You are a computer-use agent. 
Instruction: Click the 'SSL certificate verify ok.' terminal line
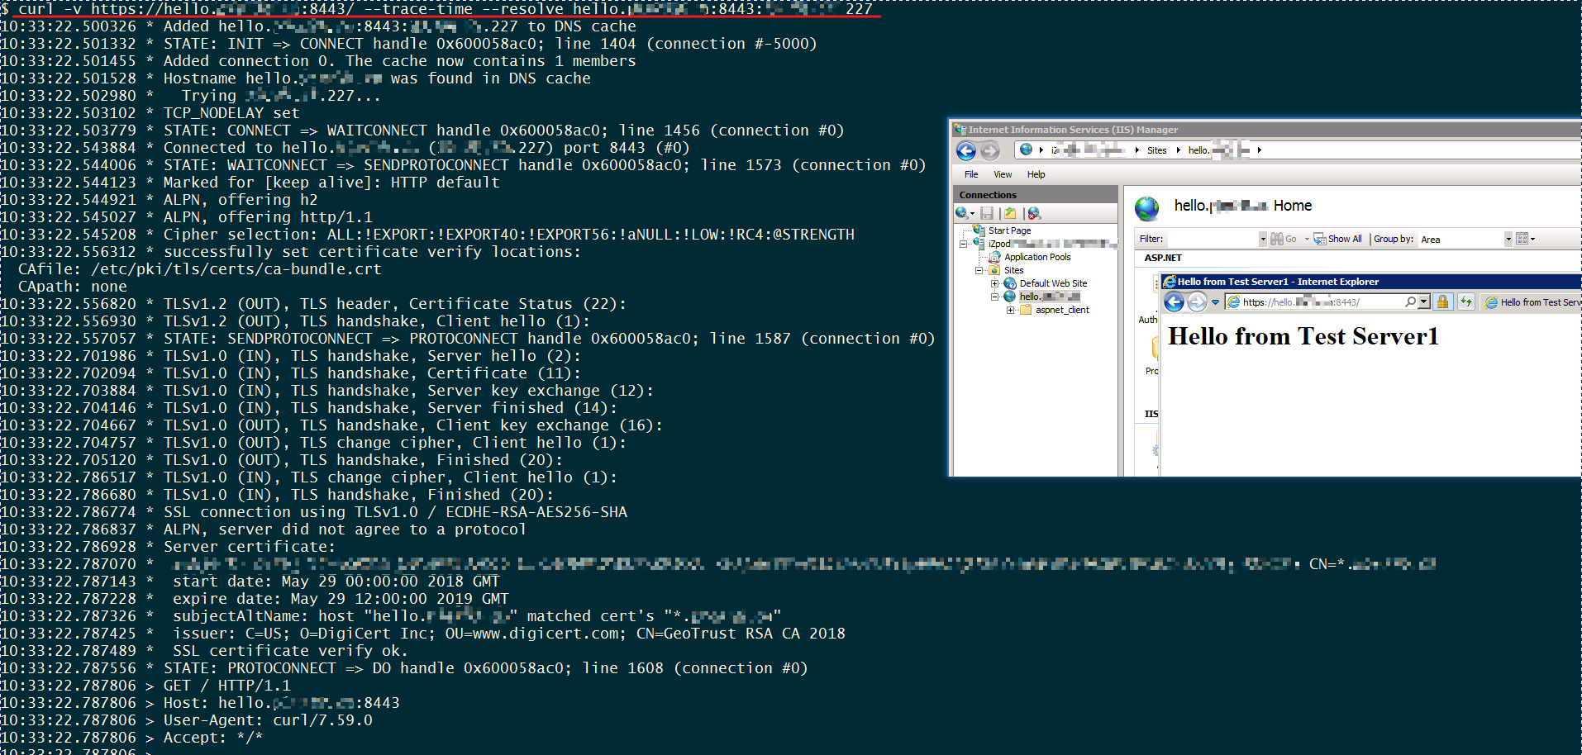289,650
